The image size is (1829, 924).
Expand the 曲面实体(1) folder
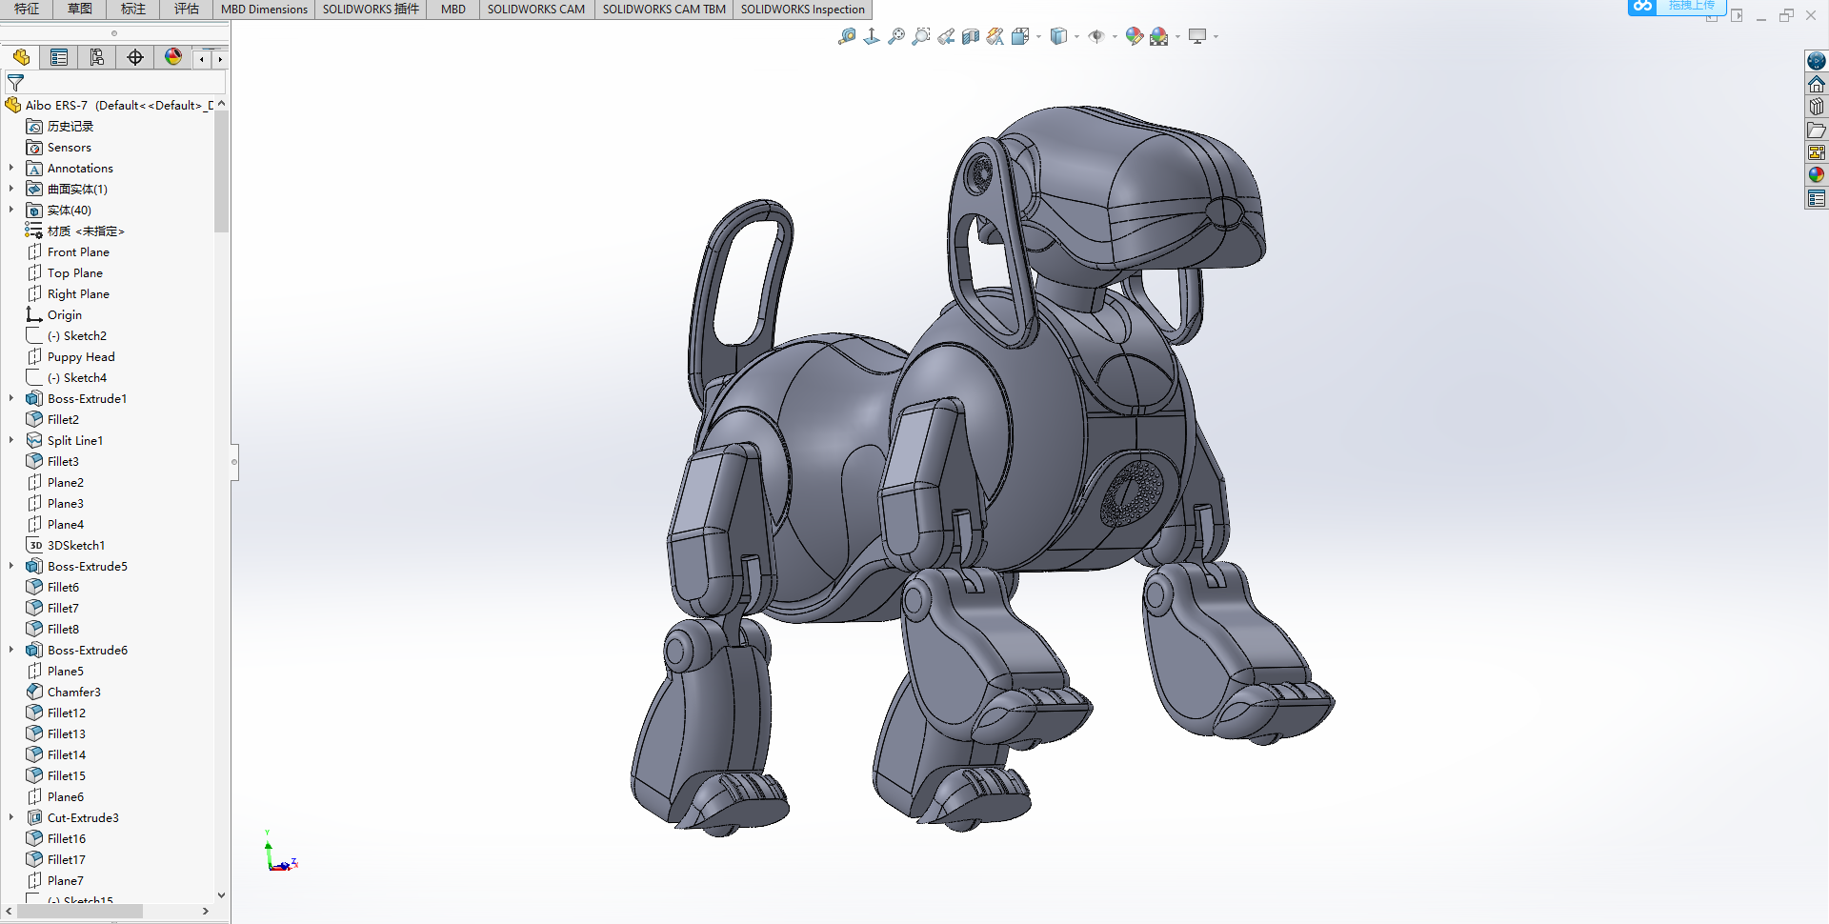[x=11, y=189]
